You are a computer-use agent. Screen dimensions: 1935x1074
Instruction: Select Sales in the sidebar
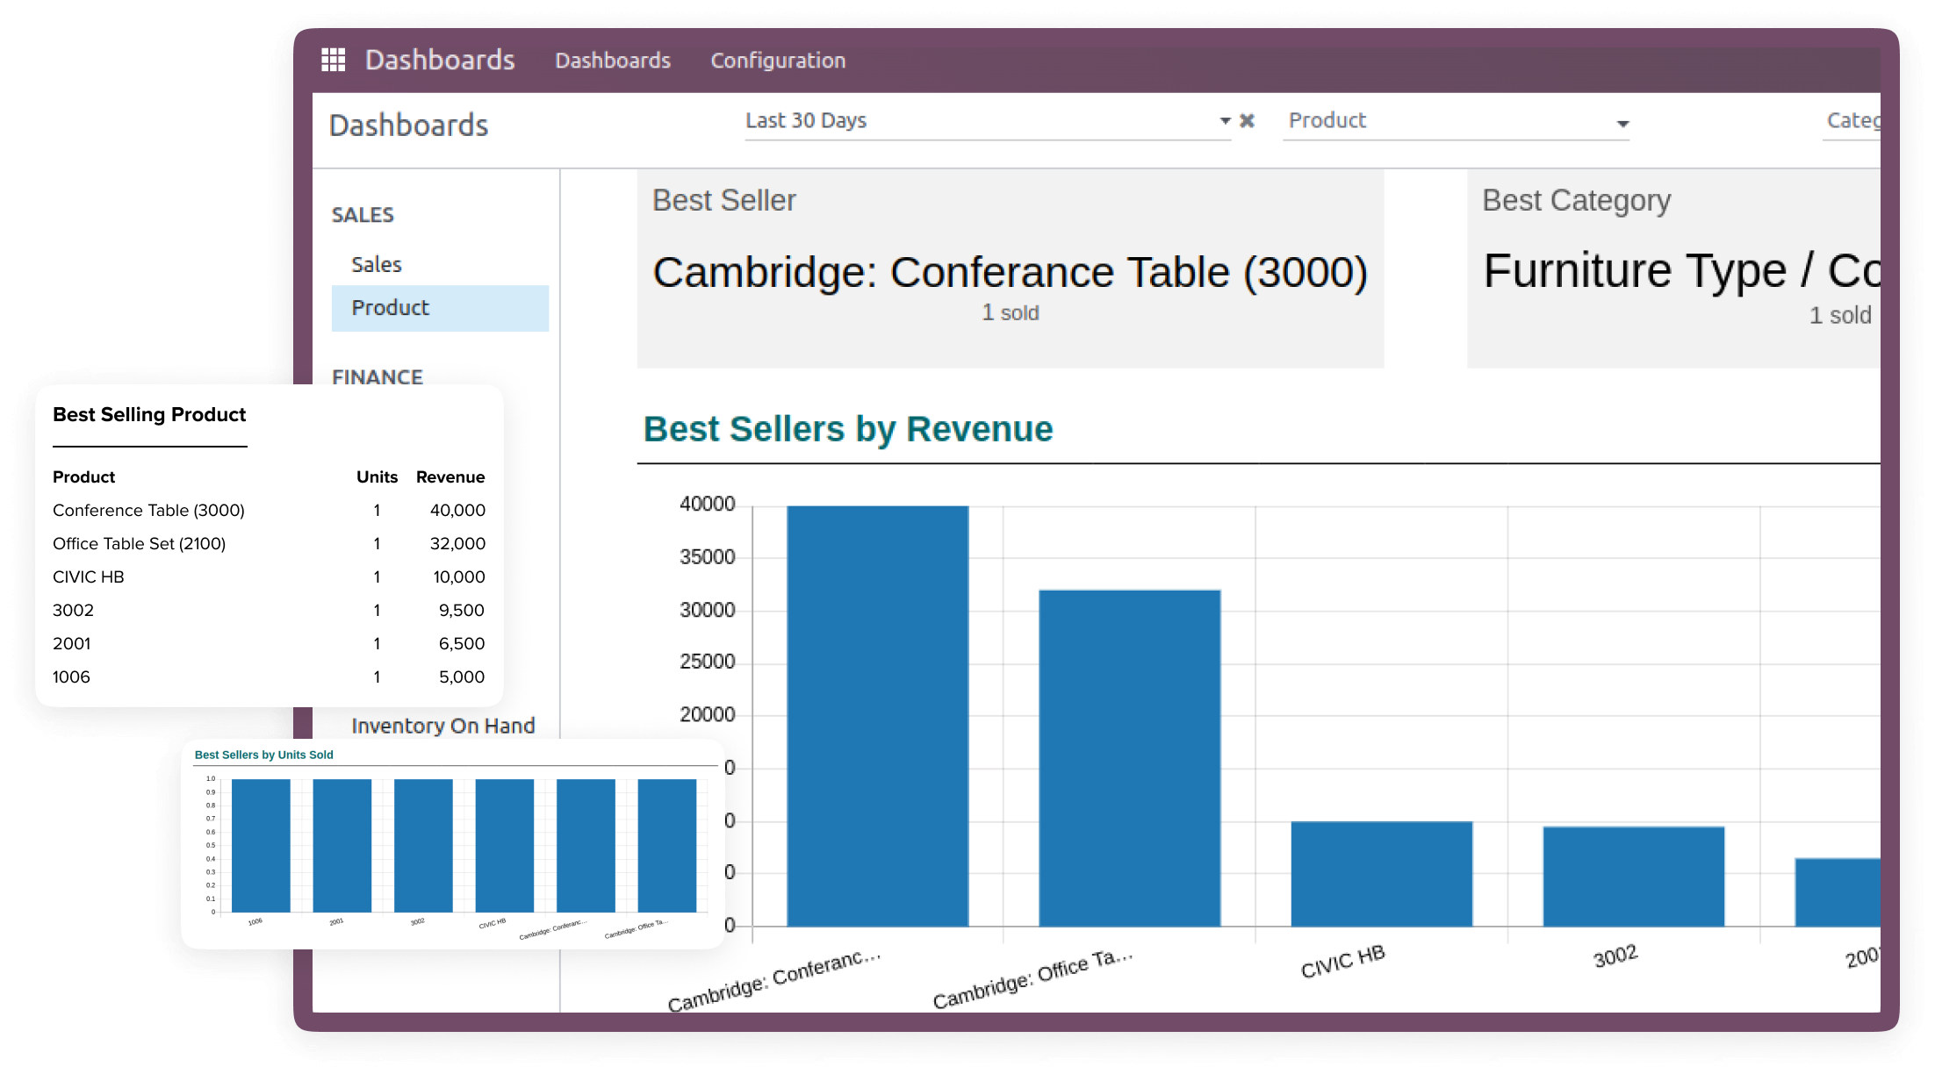point(376,264)
